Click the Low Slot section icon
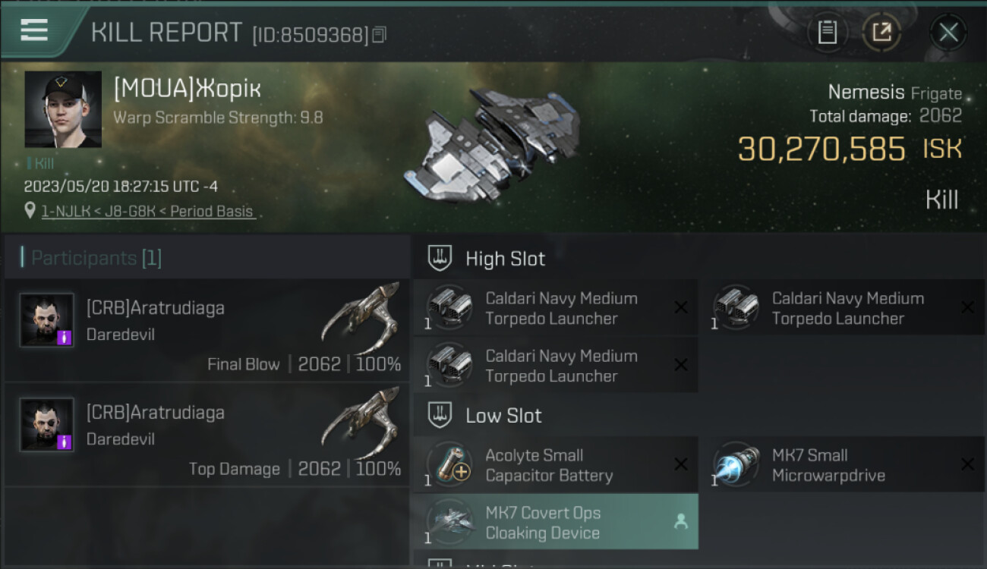Image resolution: width=987 pixels, height=569 pixels. [x=440, y=415]
